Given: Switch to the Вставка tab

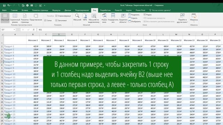Looking at the screenshot, I should (25, 10).
